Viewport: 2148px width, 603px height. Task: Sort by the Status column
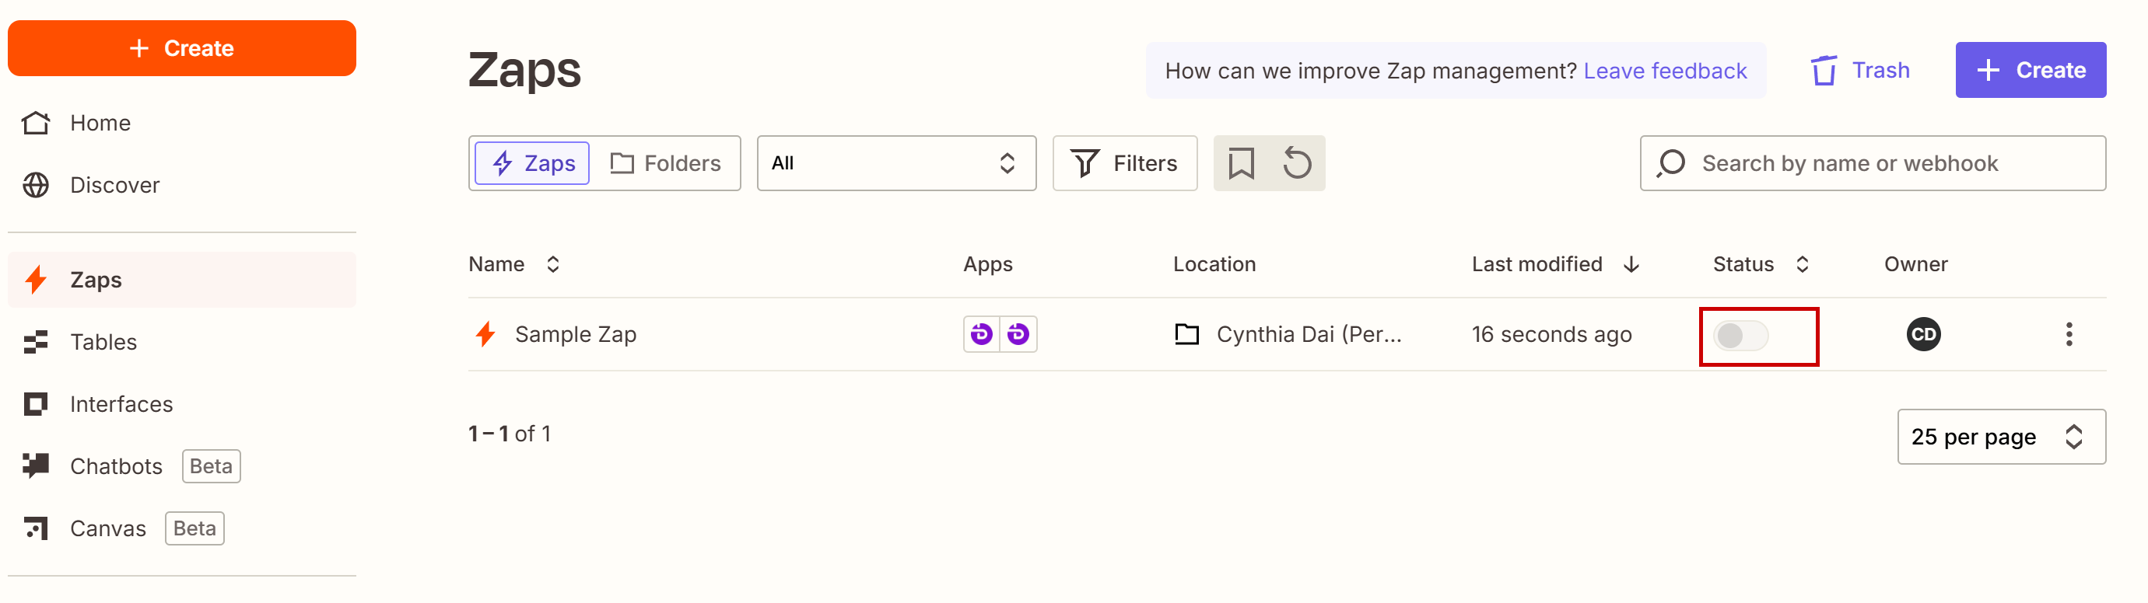1761,264
